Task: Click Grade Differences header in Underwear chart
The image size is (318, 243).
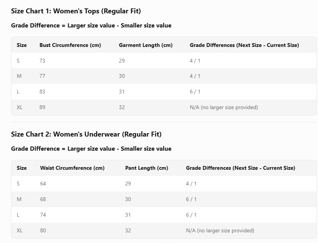Action: point(240,168)
